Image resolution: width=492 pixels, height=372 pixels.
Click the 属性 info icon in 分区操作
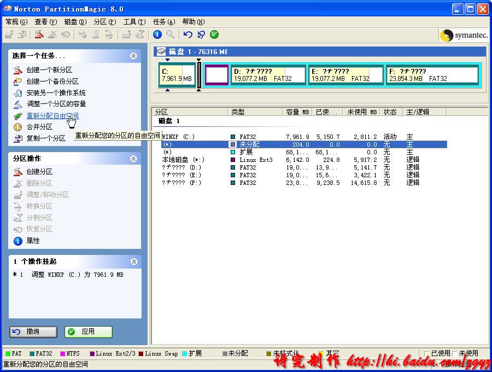18,241
